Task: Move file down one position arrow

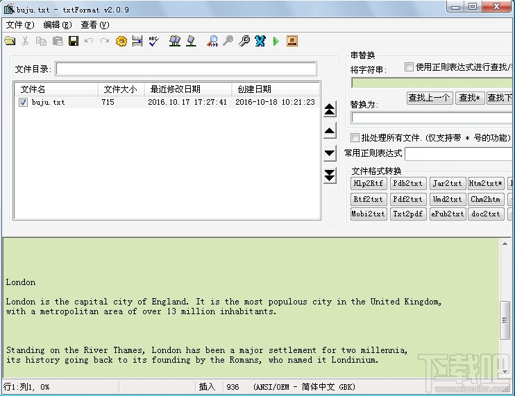Action: [330, 153]
